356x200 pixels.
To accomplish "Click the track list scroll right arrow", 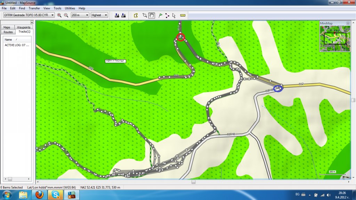I will [29, 179].
